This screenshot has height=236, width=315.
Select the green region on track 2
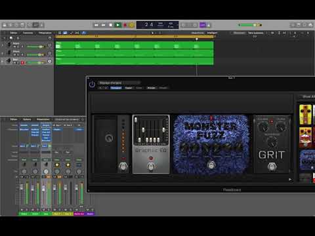tap(135, 53)
